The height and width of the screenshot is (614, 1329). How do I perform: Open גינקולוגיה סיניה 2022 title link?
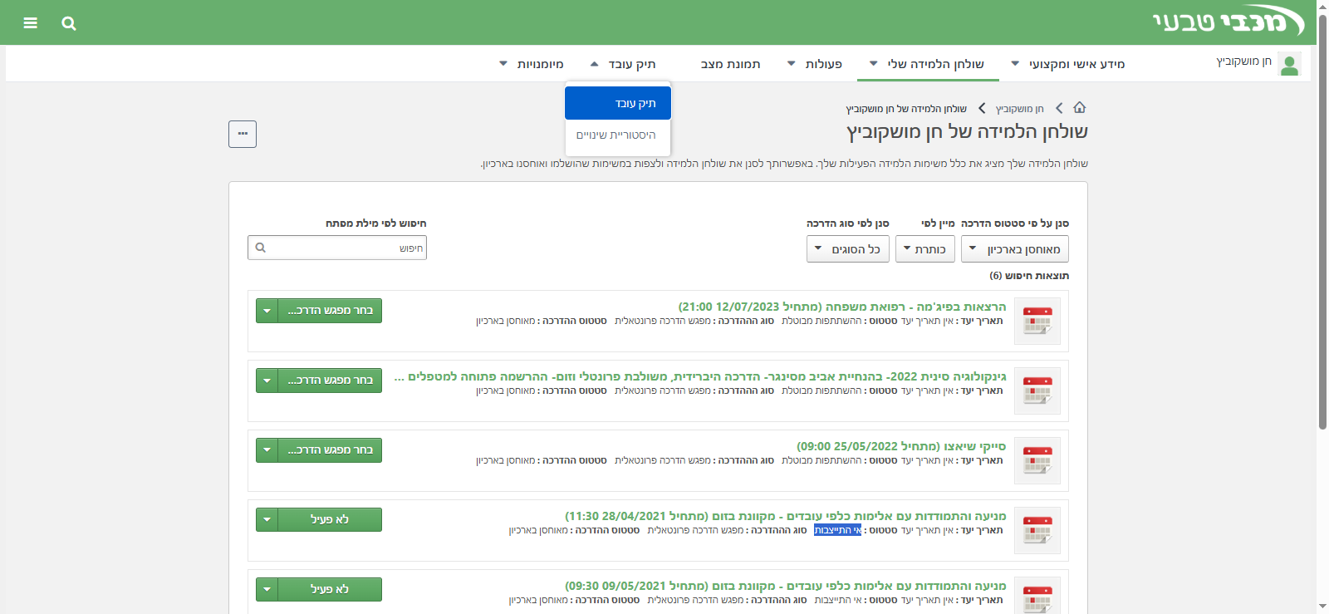700,376
